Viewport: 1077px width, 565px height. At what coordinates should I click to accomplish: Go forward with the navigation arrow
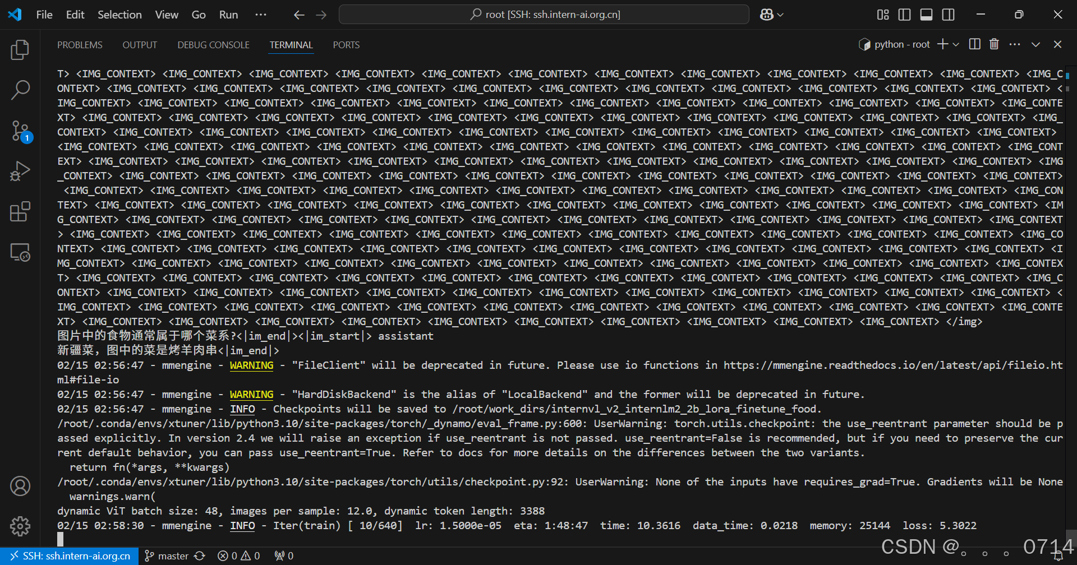(x=321, y=15)
